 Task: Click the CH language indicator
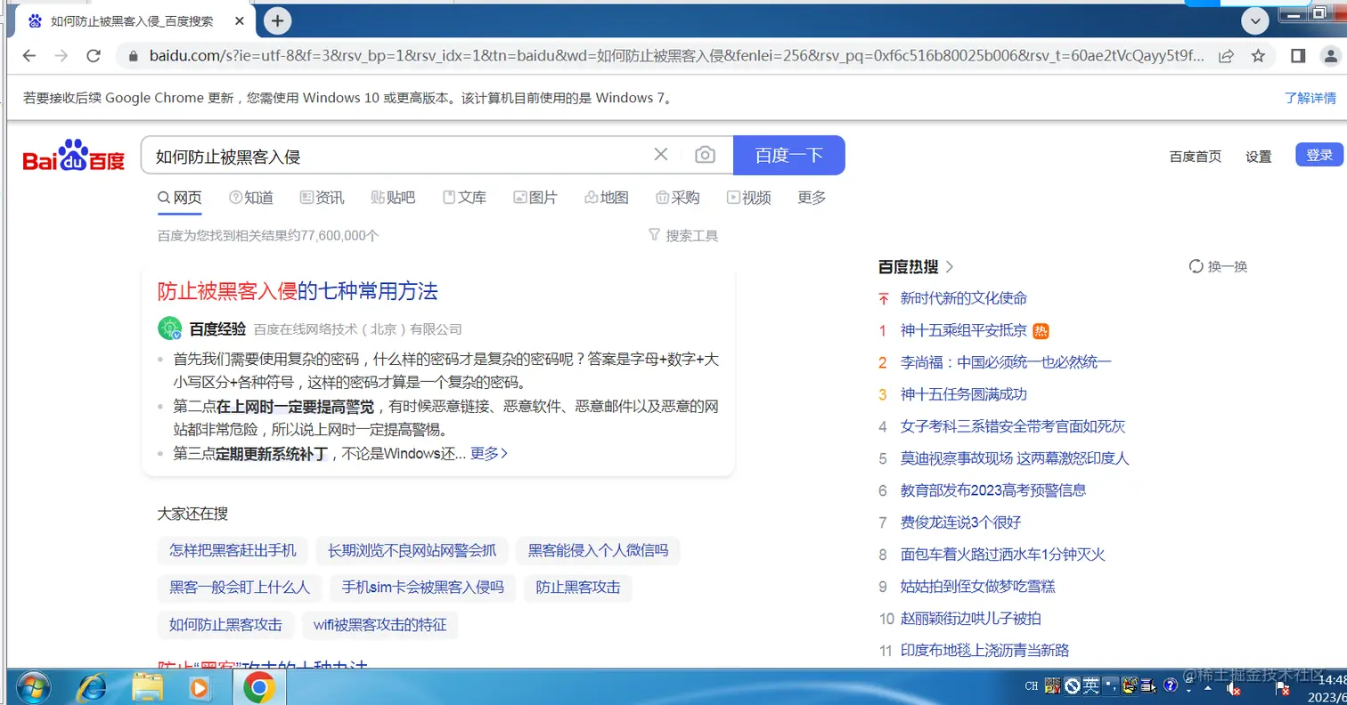(1031, 686)
